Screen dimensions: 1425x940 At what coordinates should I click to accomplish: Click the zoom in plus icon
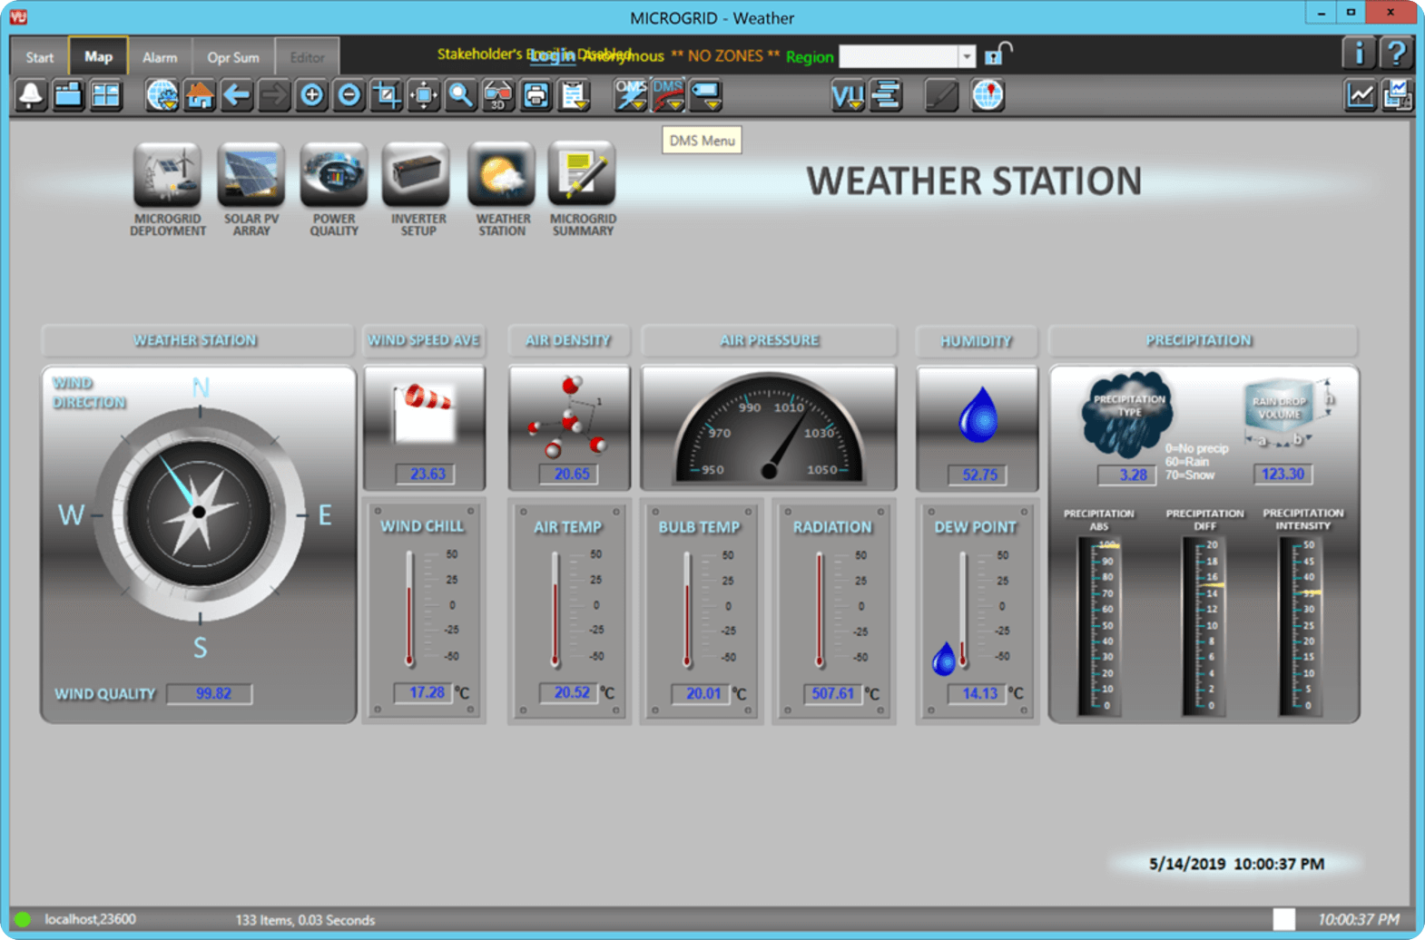click(x=312, y=95)
